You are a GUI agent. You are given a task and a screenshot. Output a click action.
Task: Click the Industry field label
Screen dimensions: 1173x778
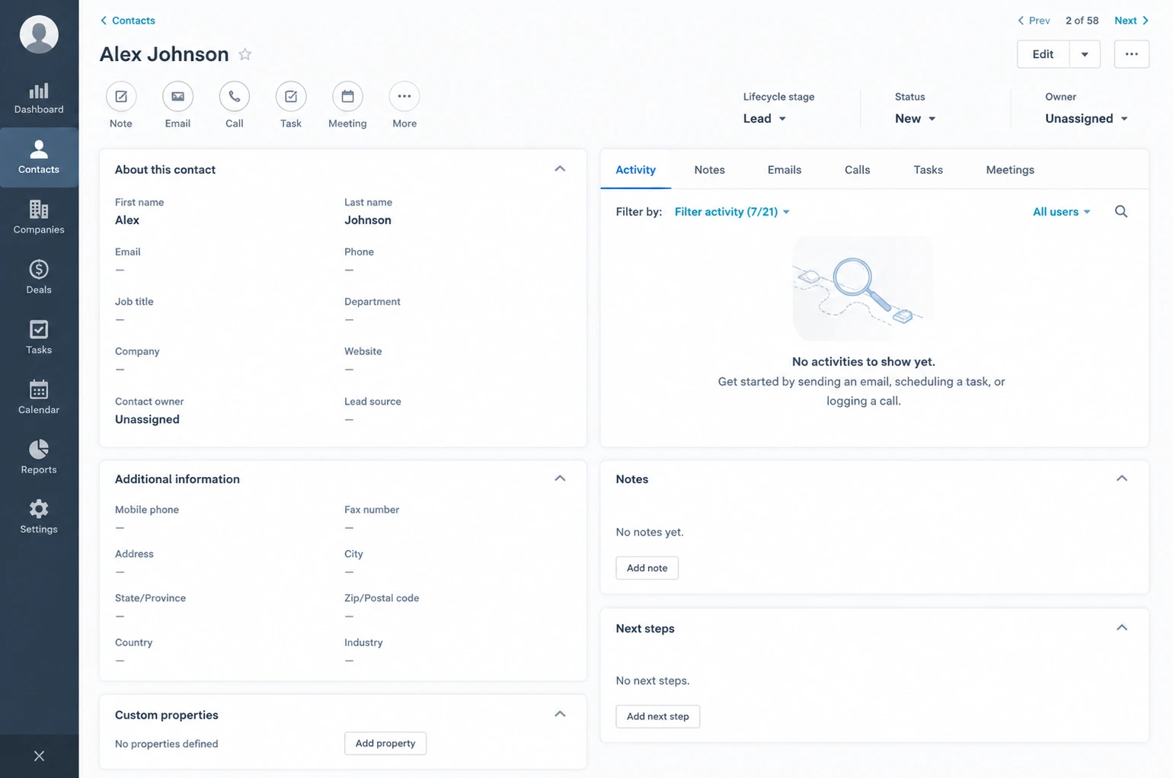coord(363,642)
